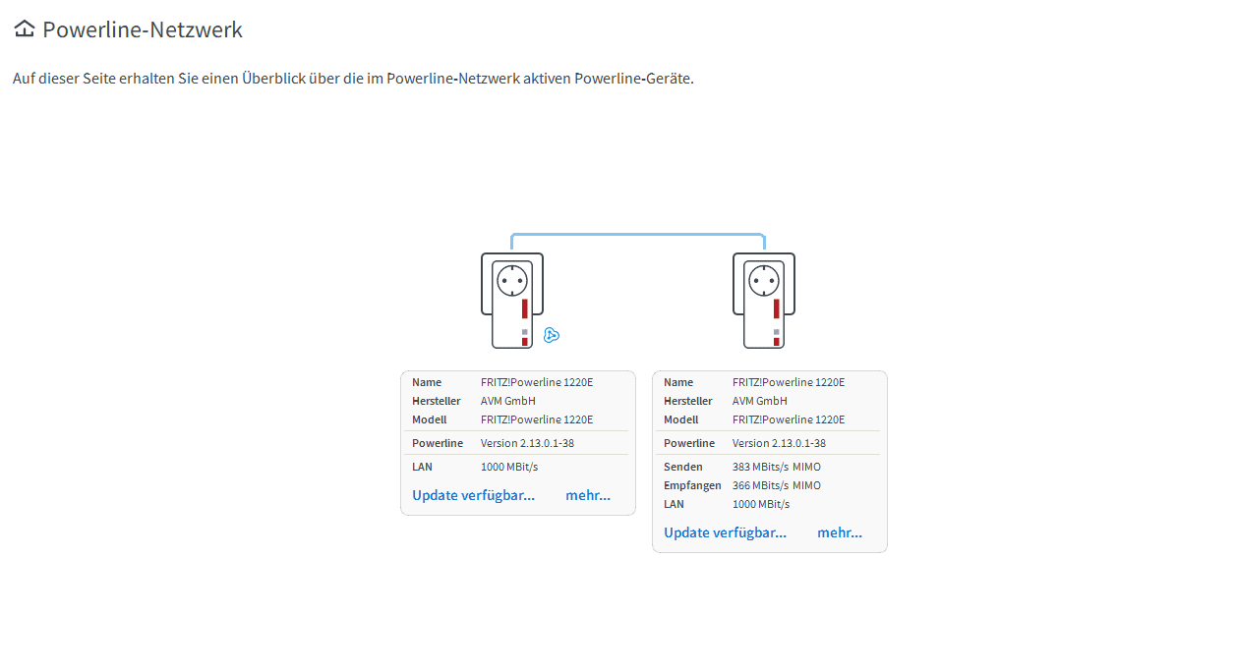Click the intro sentence starting "Auf dieser Seite"

click(354, 79)
